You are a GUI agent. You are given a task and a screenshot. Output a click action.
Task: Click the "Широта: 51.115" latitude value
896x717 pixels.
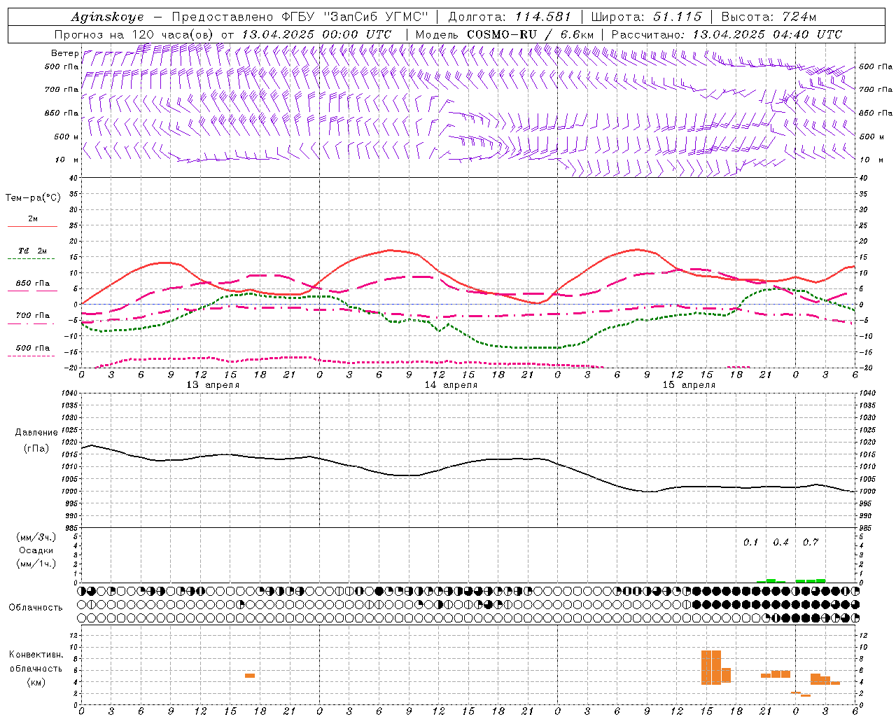646,17
